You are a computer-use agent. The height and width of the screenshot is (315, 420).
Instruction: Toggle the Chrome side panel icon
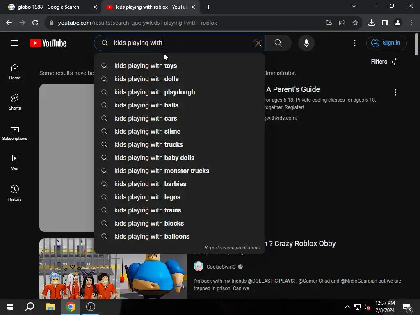tap(385, 23)
